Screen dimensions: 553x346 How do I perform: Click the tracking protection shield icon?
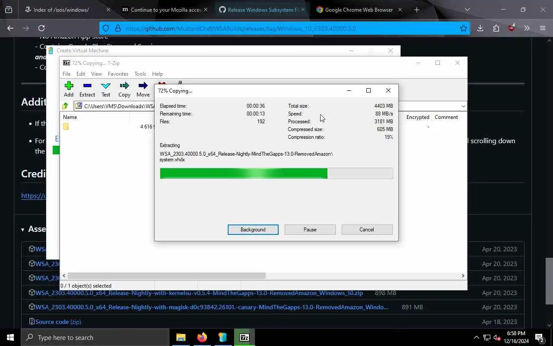(x=107, y=28)
